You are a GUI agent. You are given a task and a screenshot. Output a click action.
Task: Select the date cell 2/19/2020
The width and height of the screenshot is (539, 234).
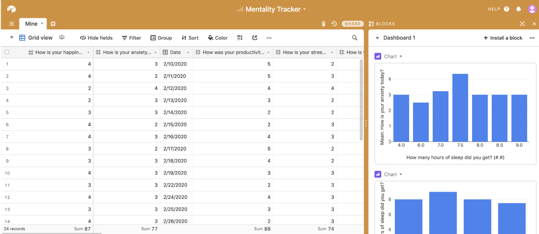pyautogui.click(x=176, y=173)
